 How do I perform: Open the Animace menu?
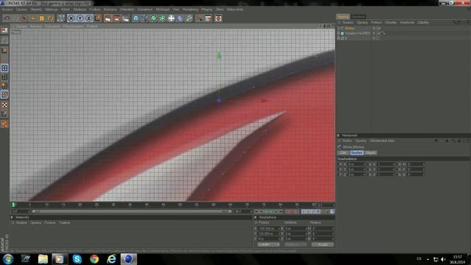[110, 10]
